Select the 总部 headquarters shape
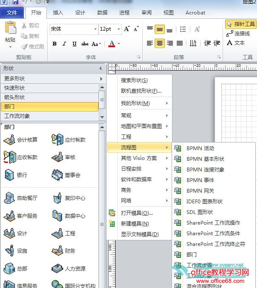The image size is (257, 288). (16, 268)
